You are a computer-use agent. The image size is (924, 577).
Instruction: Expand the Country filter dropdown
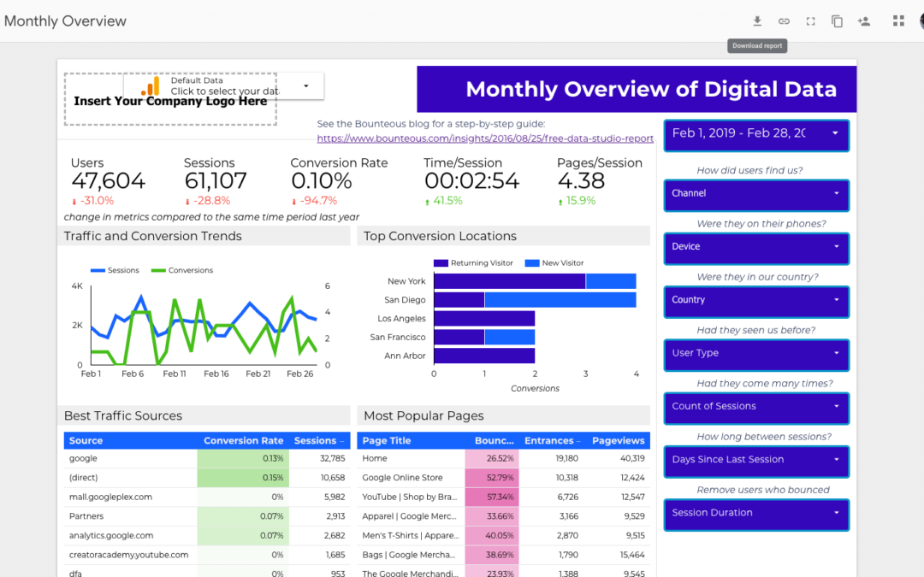[756, 300]
